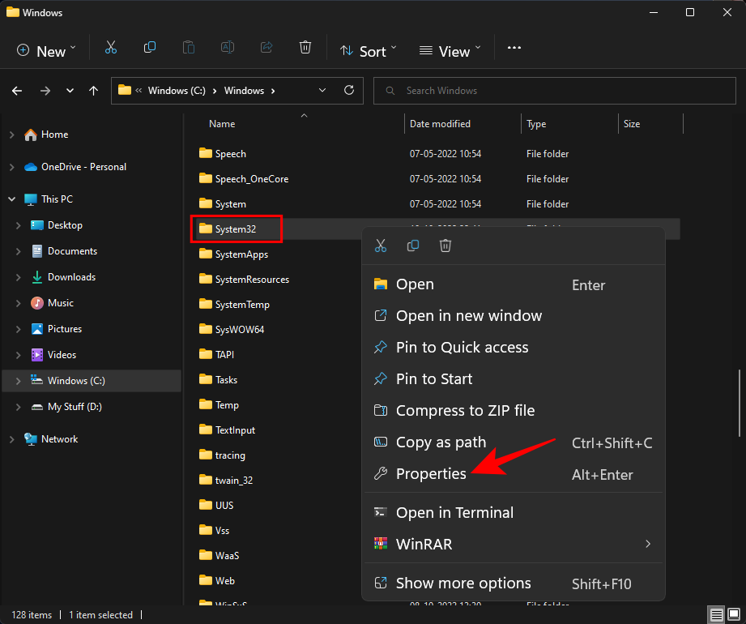Click the Up navigation arrow
Viewport: 746px width, 624px height.
pos(93,91)
